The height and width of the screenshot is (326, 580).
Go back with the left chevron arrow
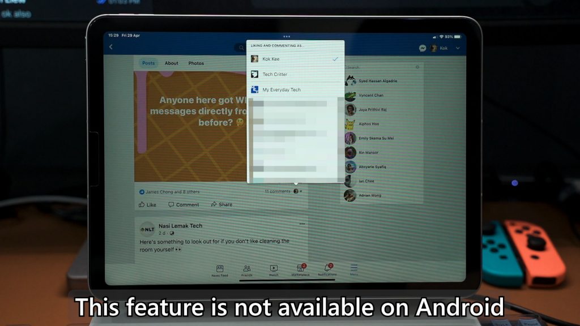(x=111, y=47)
